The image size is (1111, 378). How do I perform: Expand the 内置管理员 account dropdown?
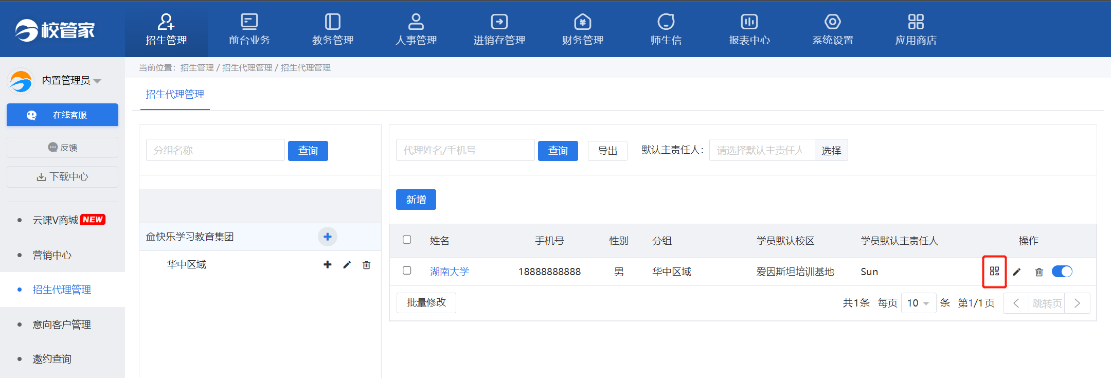coord(97,81)
